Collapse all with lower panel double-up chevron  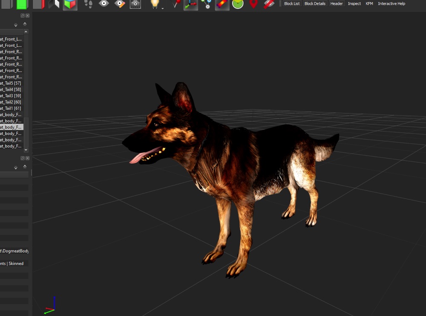coord(25,167)
